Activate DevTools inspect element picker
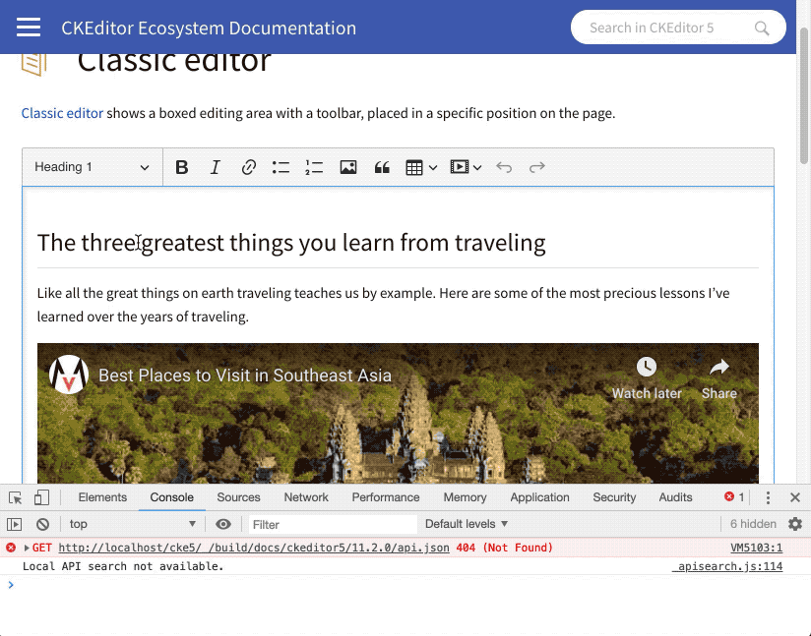Viewport: 811px width, 636px height. tap(16, 497)
